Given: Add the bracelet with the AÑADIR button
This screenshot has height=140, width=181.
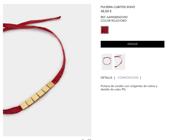Looking at the screenshot, I should pos(132,44).
